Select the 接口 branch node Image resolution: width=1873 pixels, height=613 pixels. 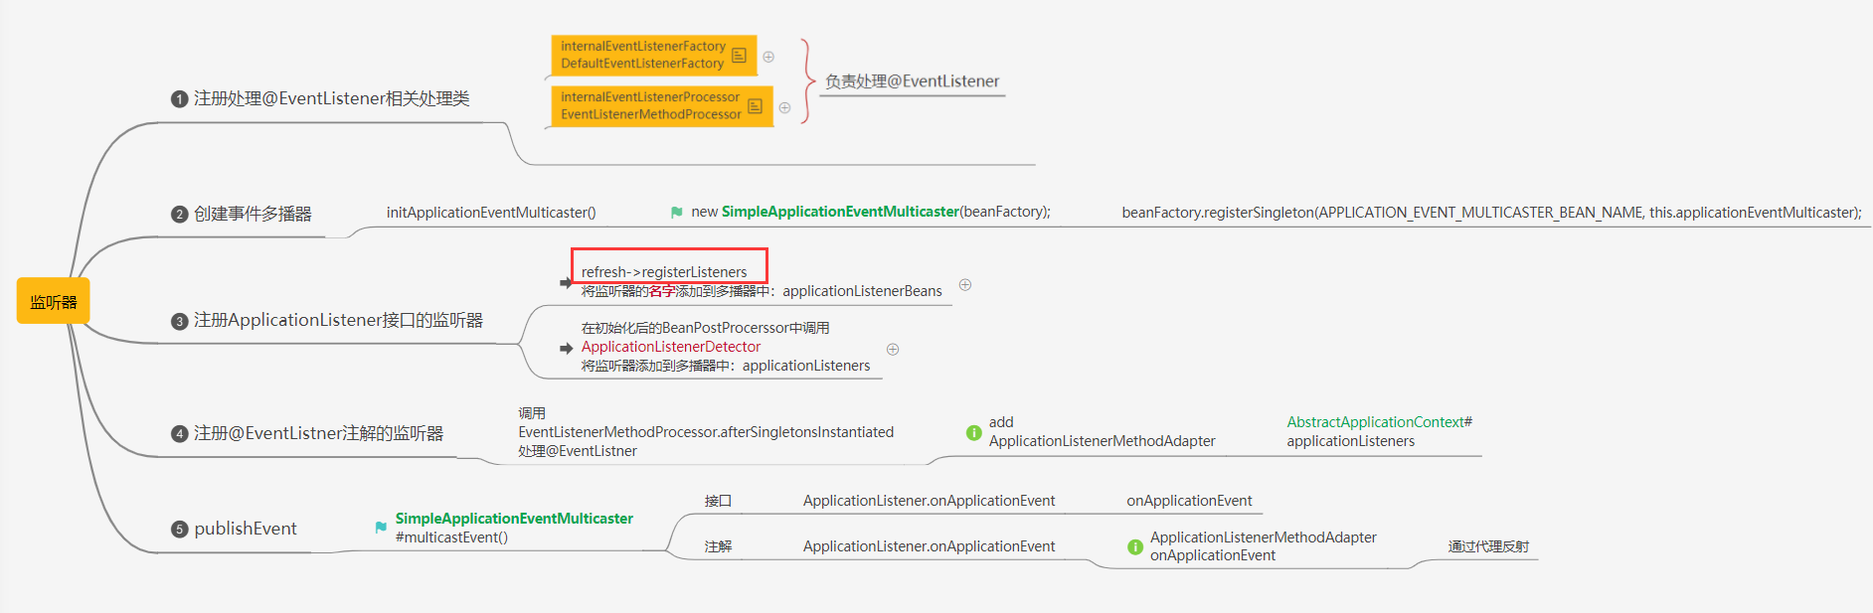718,501
